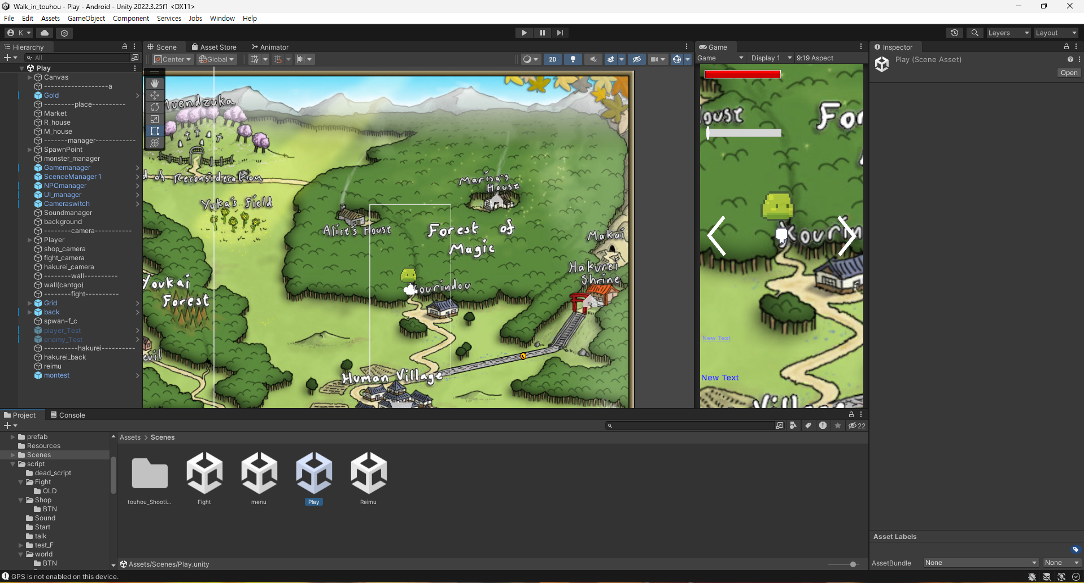Viewport: 1084px width, 583px height.
Task: Select the Fight scene asset thumbnail
Action: (x=204, y=473)
